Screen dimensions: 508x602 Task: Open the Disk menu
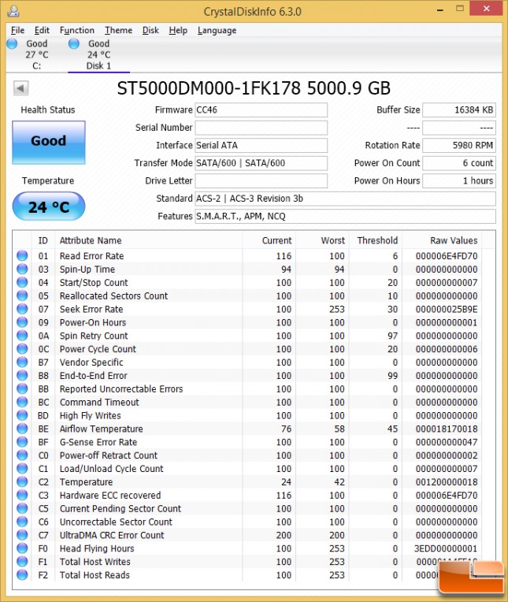pyautogui.click(x=150, y=30)
